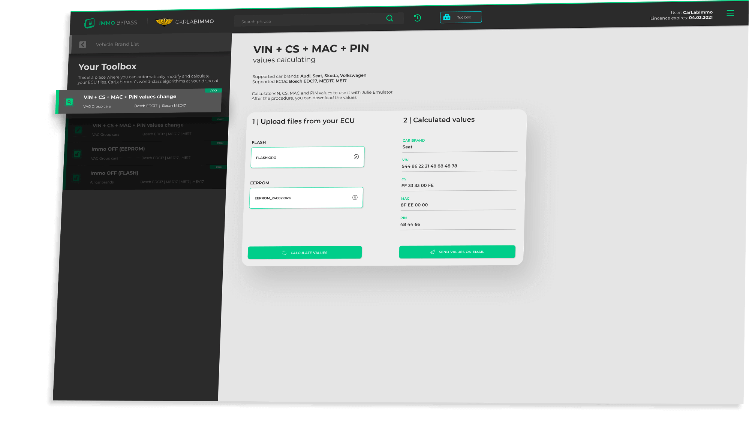Click the back arrow beside Vehicle Brand List
The image size is (749, 447).
pyautogui.click(x=82, y=45)
